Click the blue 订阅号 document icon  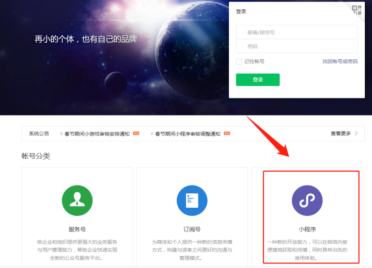[192, 200]
